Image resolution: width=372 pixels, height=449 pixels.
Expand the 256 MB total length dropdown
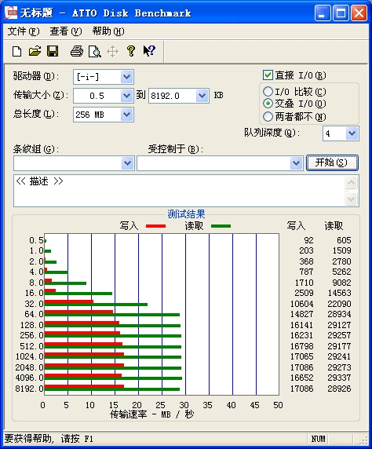click(x=126, y=115)
